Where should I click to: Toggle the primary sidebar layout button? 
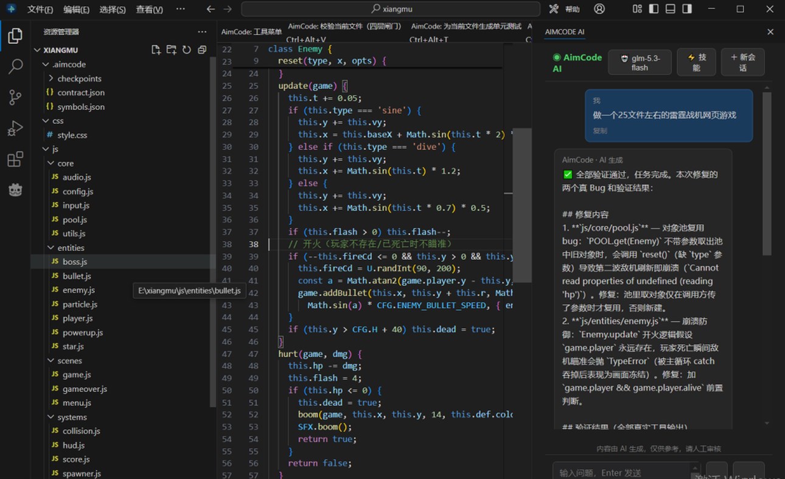pos(654,9)
